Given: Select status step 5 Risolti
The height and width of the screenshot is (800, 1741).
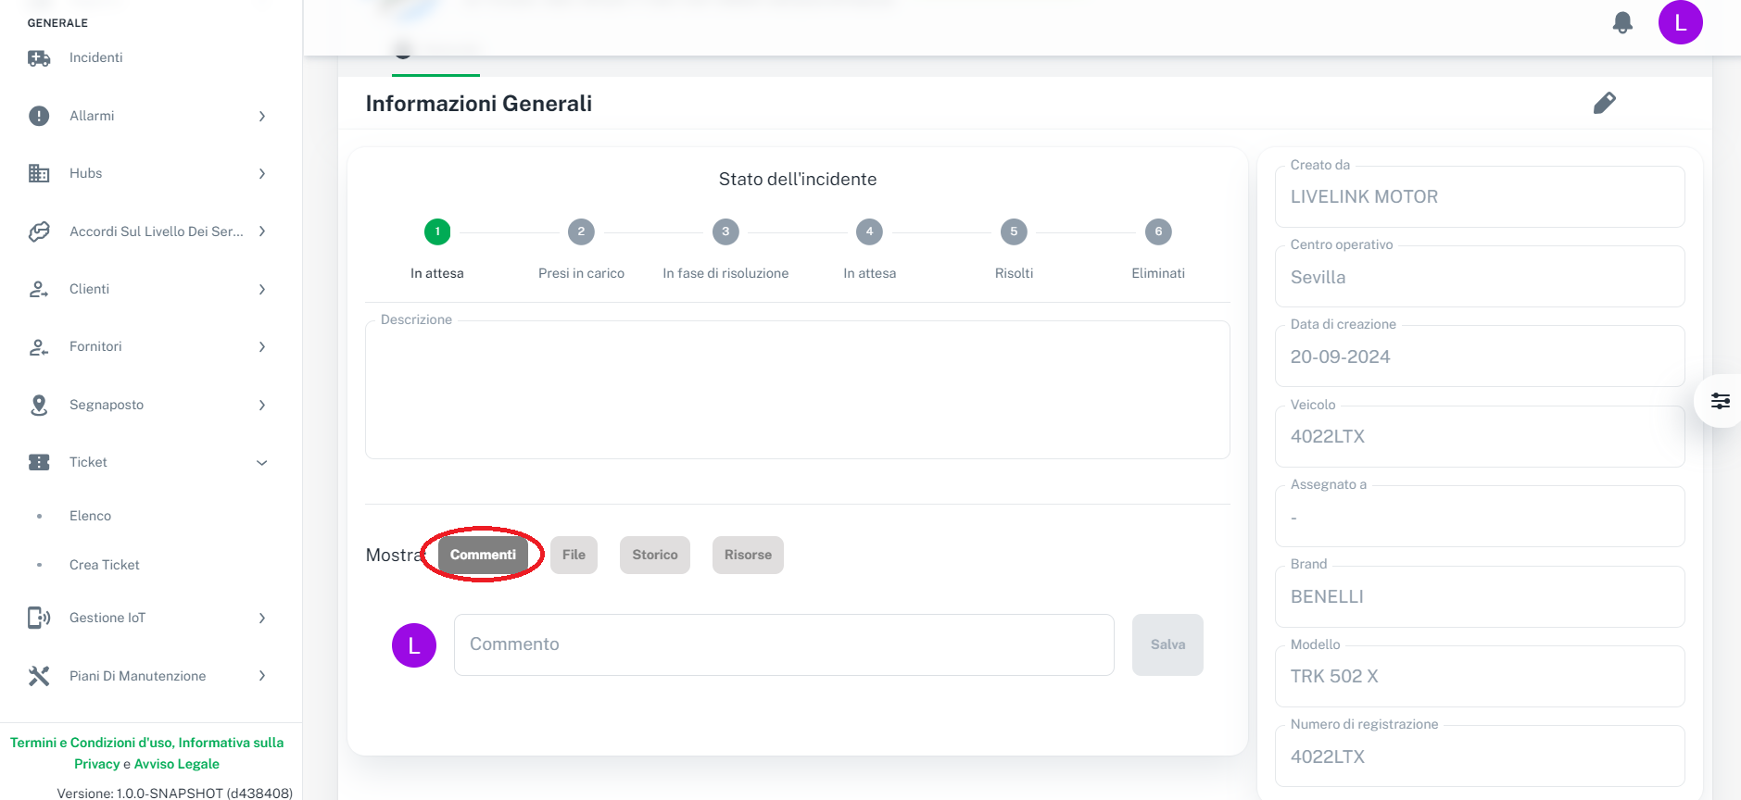Looking at the screenshot, I should (1014, 232).
